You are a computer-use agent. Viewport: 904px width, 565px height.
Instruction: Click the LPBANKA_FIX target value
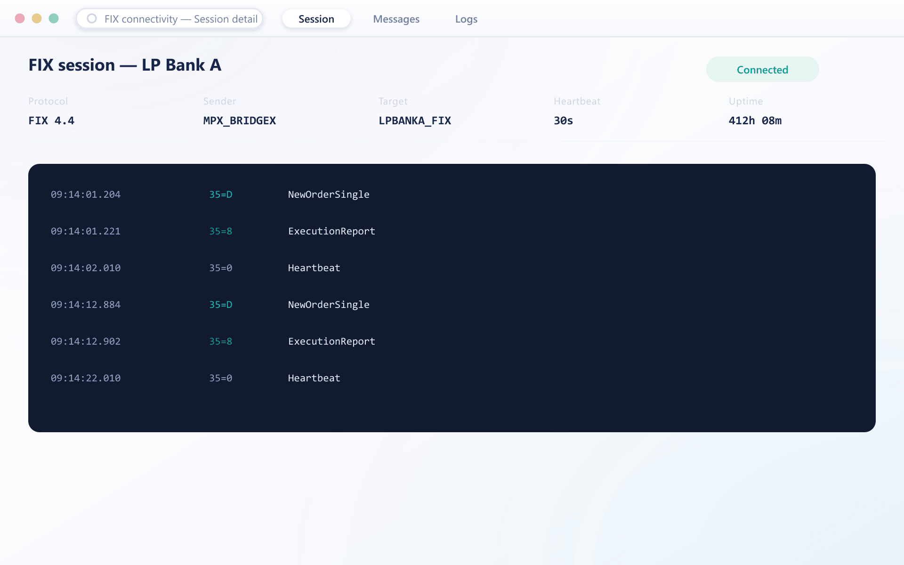click(x=415, y=121)
